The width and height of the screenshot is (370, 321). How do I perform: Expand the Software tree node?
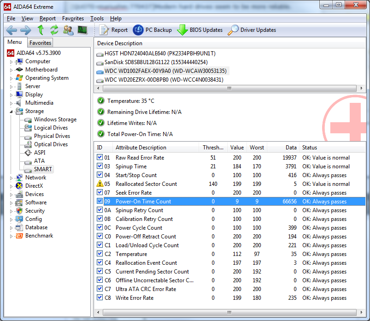point(11,203)
